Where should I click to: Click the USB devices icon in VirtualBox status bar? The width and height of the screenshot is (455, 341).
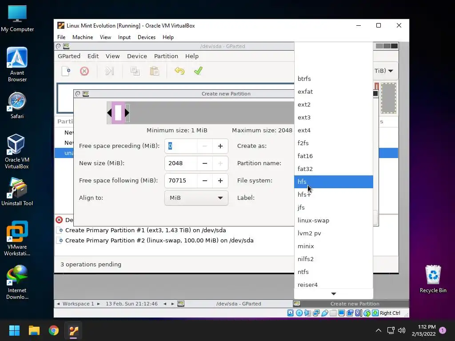pos(325,313)
